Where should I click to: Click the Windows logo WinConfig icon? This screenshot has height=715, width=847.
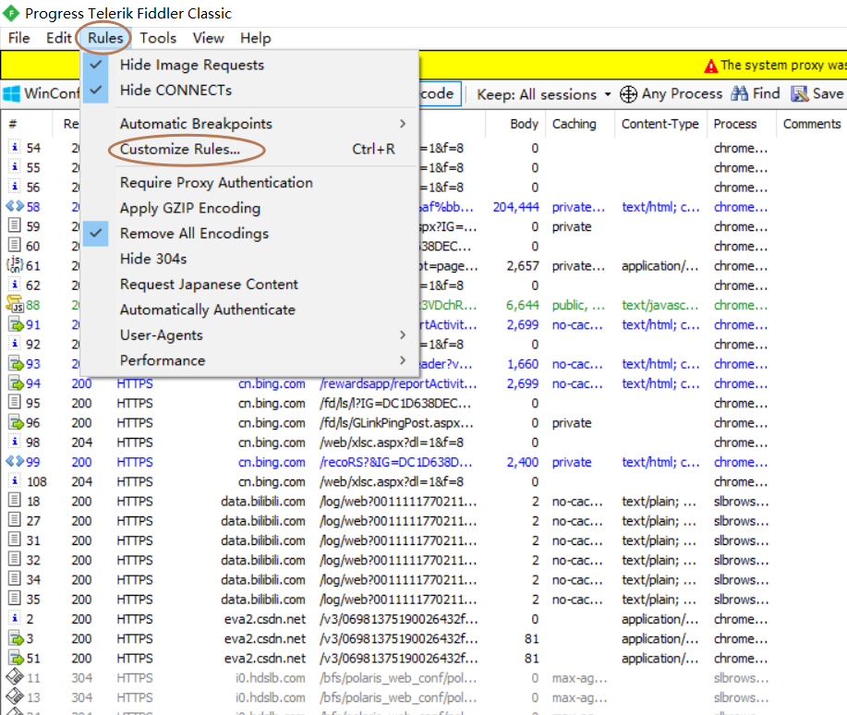click(x=11, y=93)
